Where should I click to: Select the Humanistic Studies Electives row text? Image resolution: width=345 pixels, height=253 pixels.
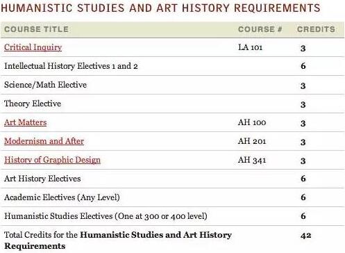coord(106,216)
